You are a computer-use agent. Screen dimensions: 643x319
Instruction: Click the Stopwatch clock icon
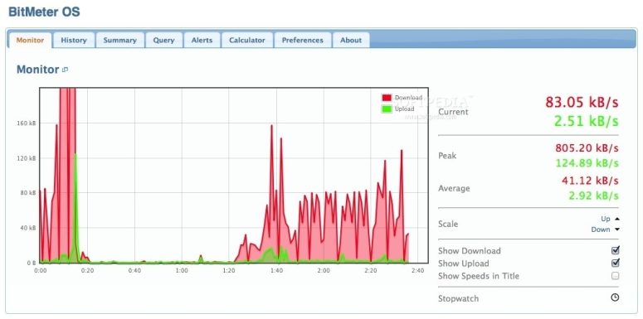pyautogui.click(x=615, y=297)
